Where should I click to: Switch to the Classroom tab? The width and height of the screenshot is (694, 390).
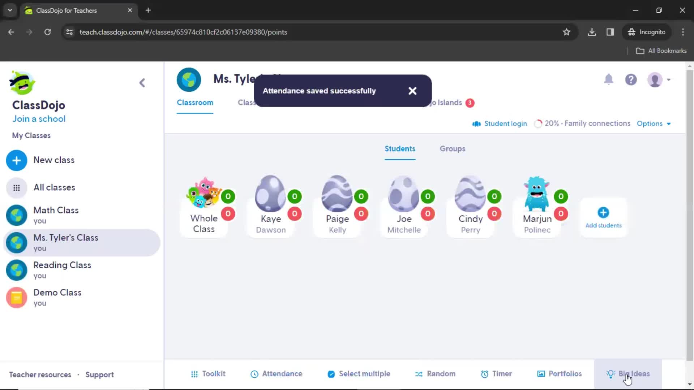[x=195, y=103]
